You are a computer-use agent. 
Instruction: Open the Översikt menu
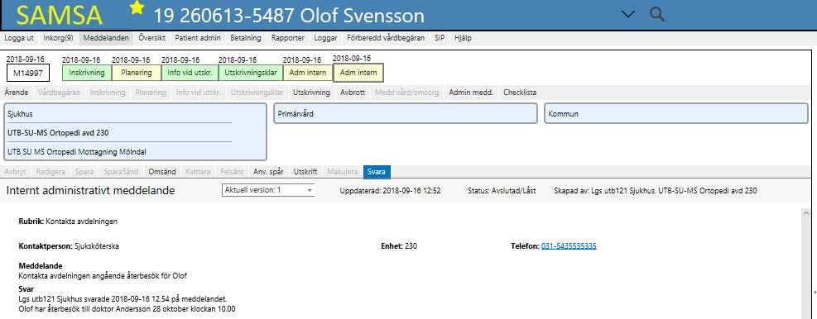point(152,38)
